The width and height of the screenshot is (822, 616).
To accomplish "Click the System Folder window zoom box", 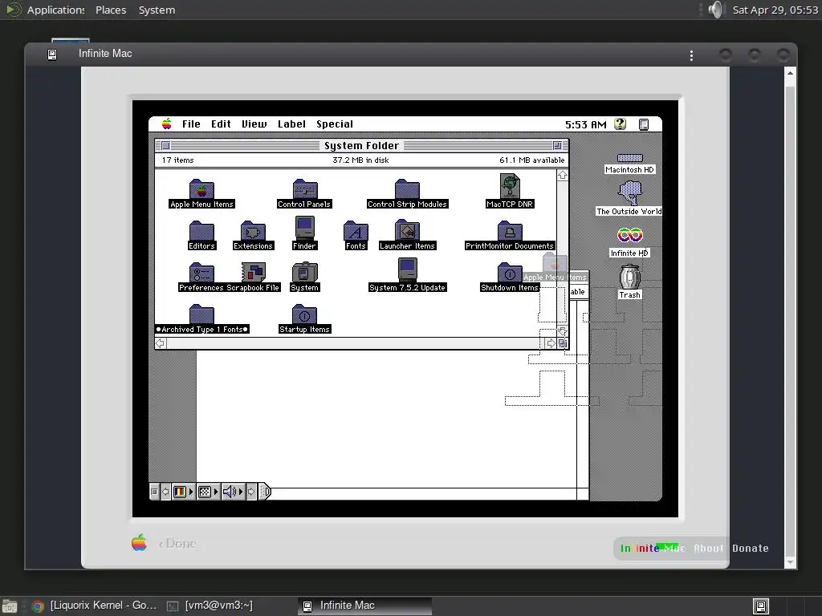I will pyautogui.click(x=557, y=146).
